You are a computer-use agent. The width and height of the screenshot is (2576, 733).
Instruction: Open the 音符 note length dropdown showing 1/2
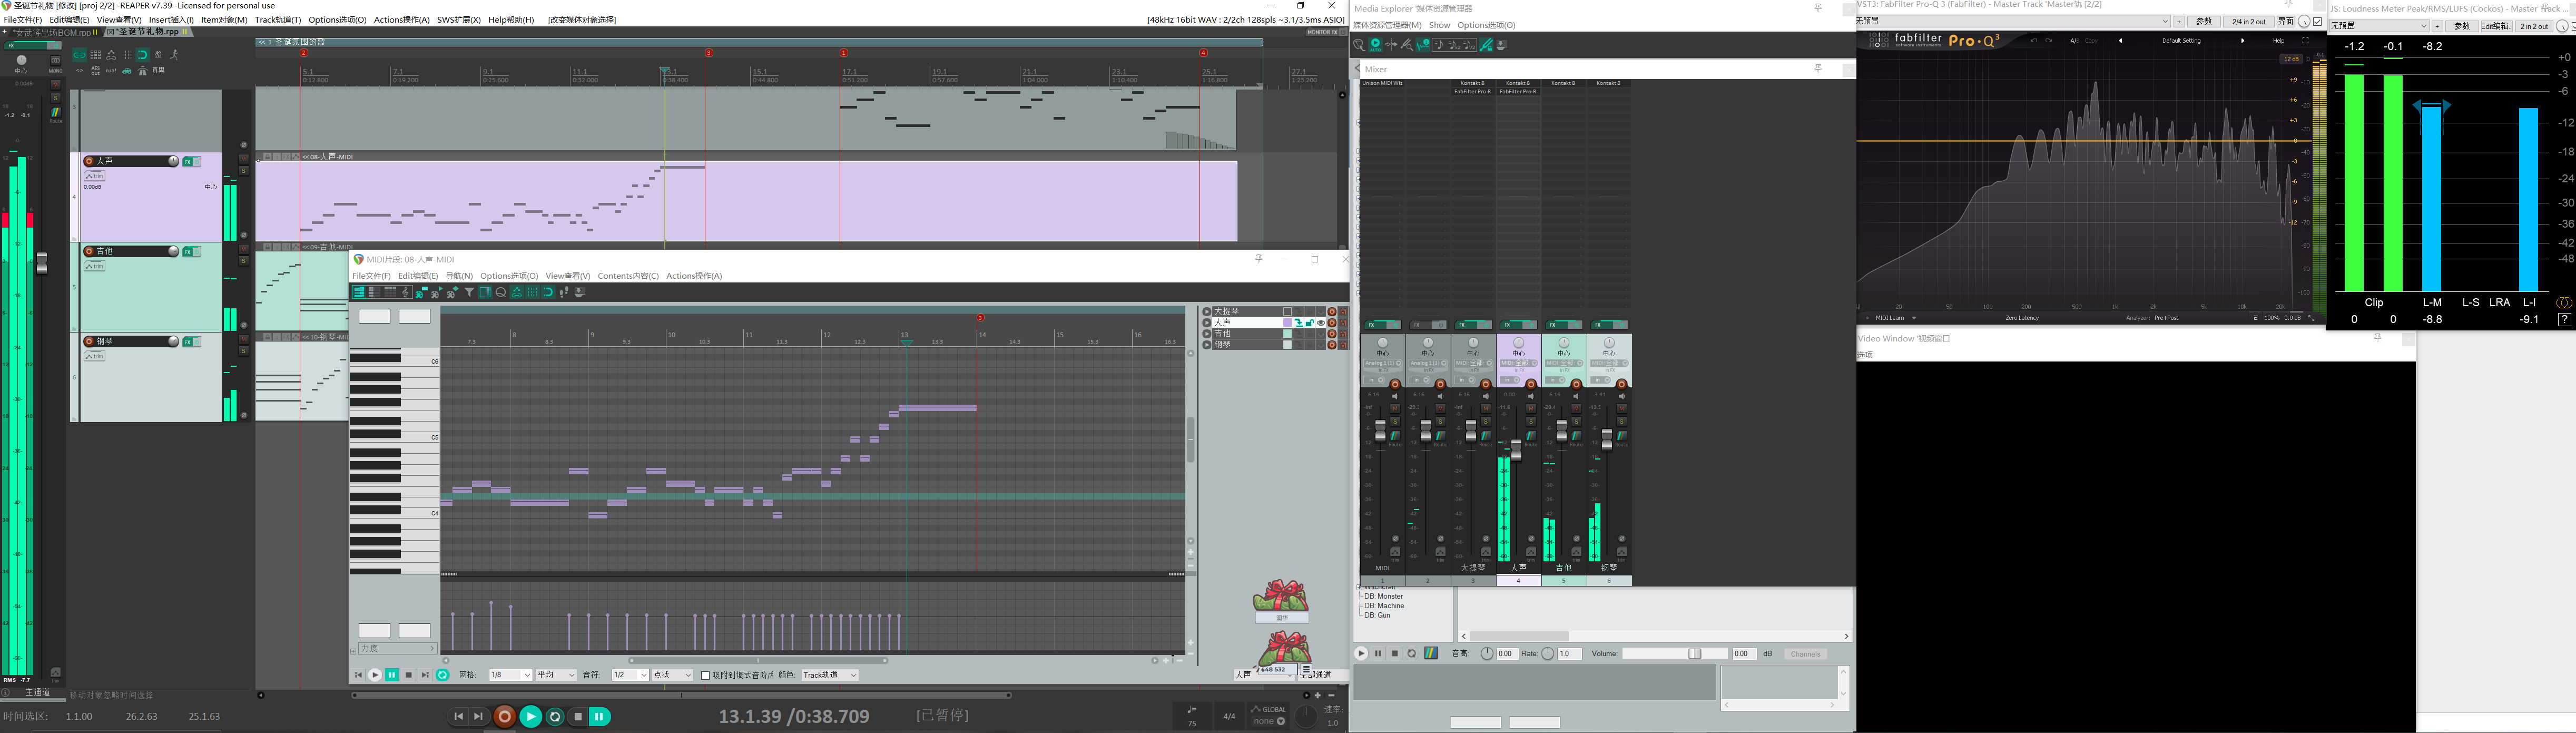click(630, 675)
